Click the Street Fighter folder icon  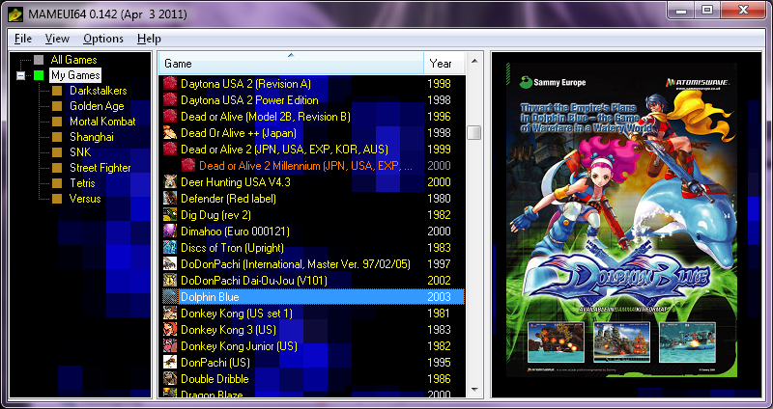57,168
